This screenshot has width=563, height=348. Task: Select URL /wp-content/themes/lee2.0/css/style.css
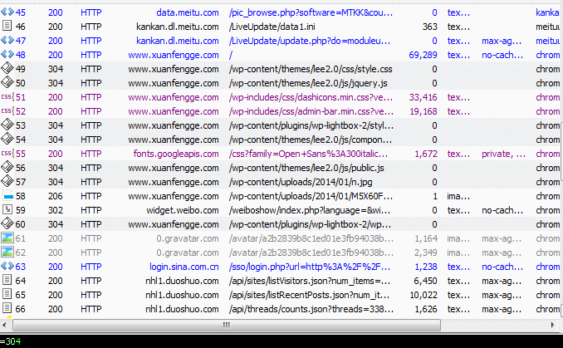click(311, 69)
